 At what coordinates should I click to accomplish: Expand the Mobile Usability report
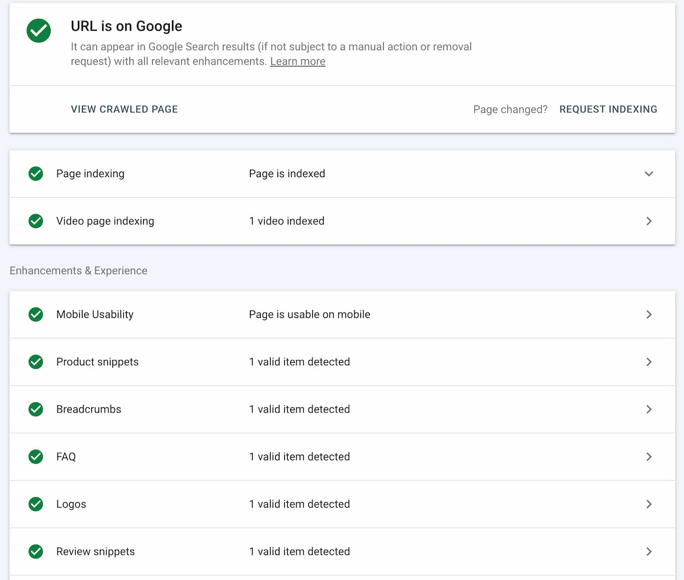649,314
